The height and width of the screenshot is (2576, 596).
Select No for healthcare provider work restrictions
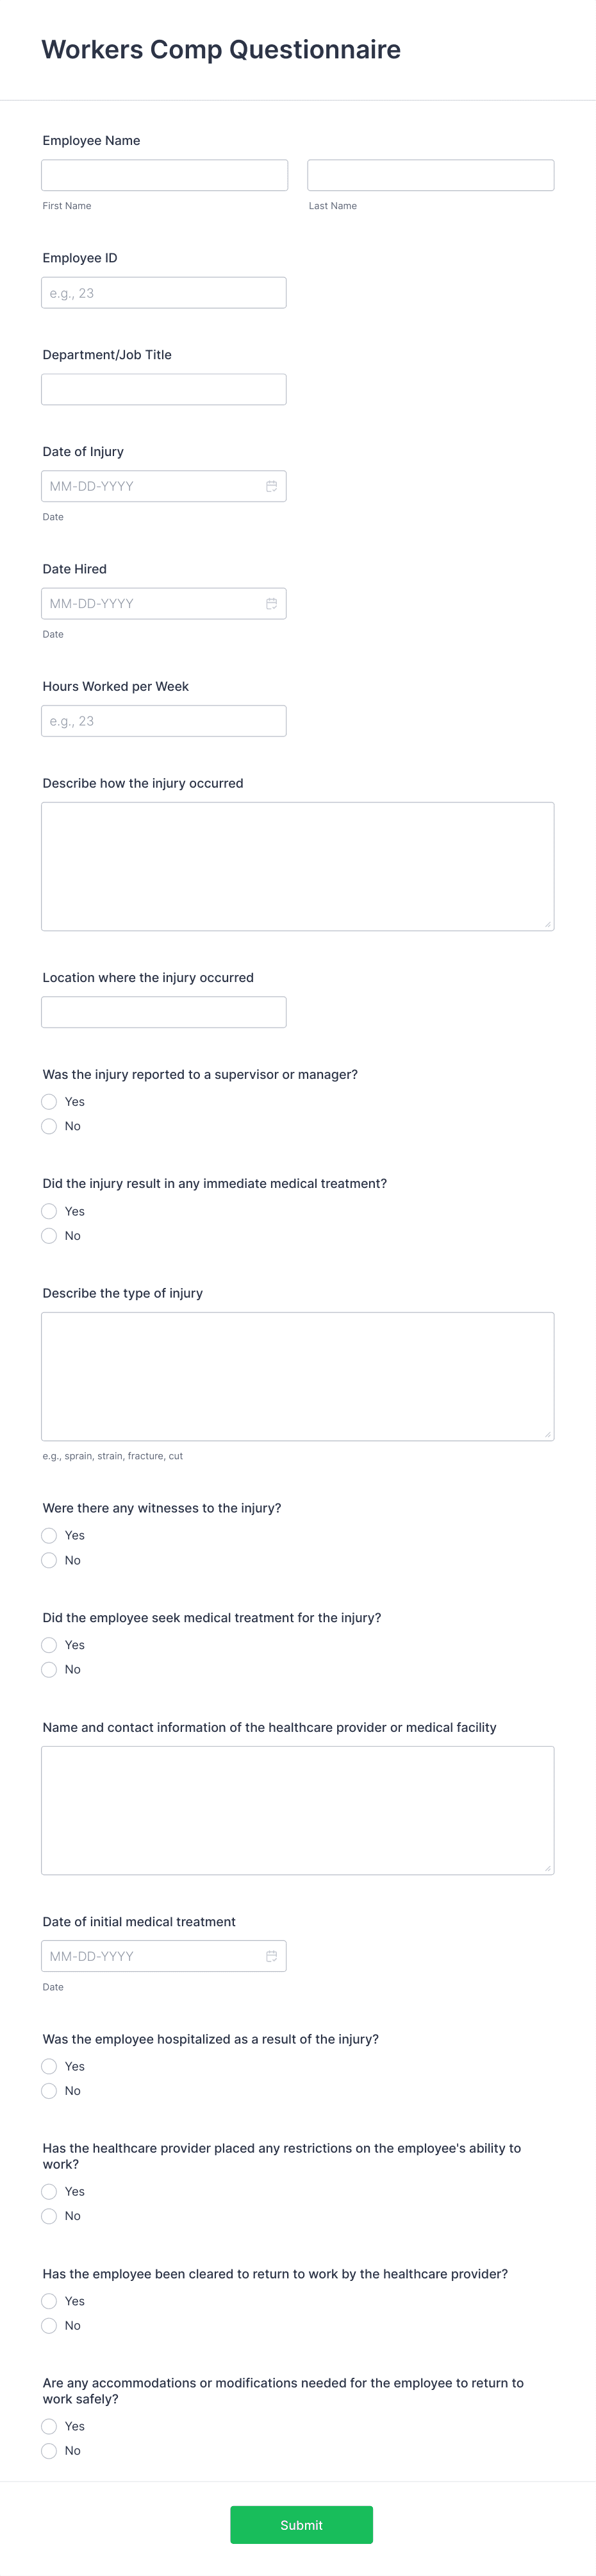click(x=49, y=2215)
